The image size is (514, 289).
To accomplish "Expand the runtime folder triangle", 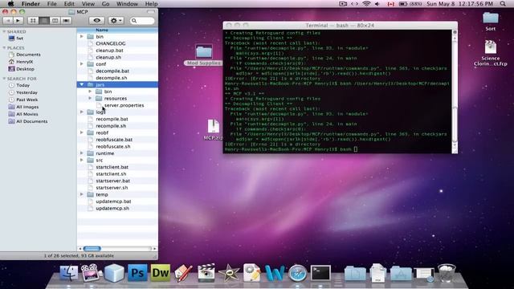I will 82,153.
